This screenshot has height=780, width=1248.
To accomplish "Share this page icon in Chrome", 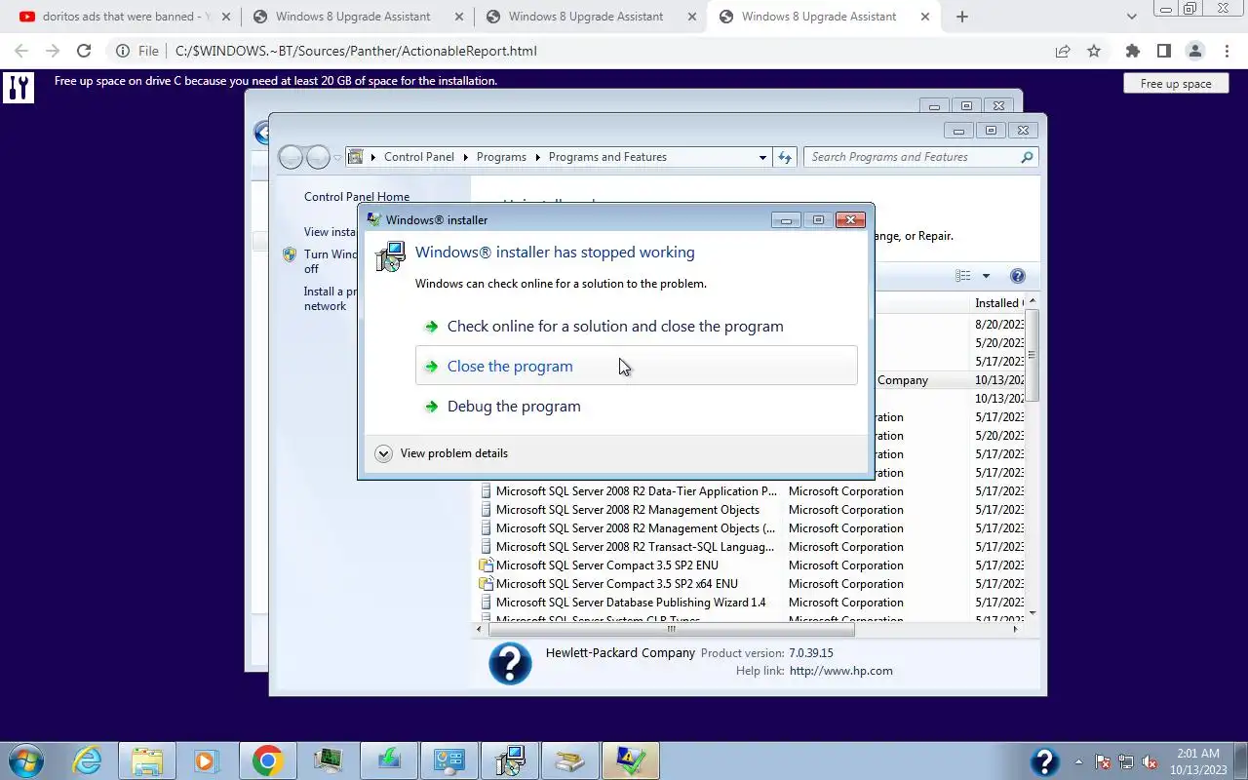I will click(x=1063, y=51).
